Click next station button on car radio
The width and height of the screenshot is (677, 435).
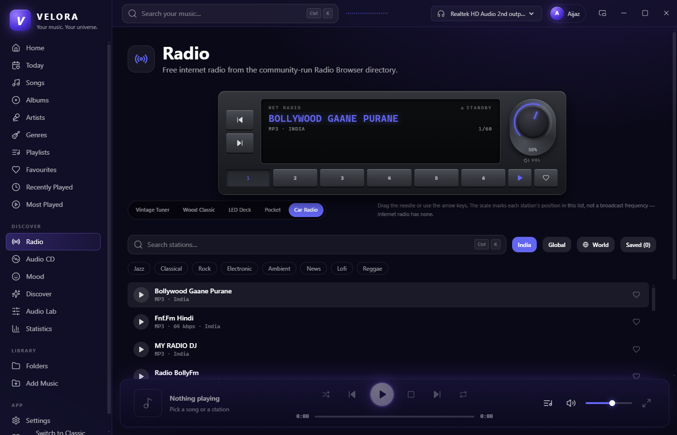click(x=240, y=143)
